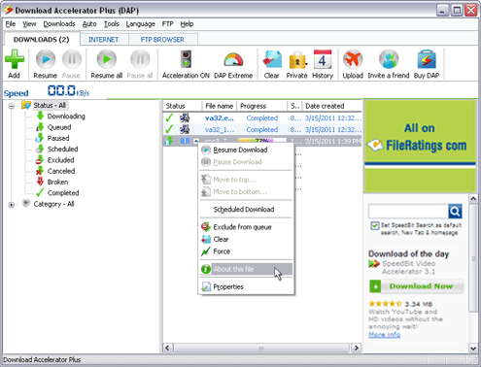Select Status - All in the tree
The height and width of the screenshot is (367, 481).
(x=50, y=105)
